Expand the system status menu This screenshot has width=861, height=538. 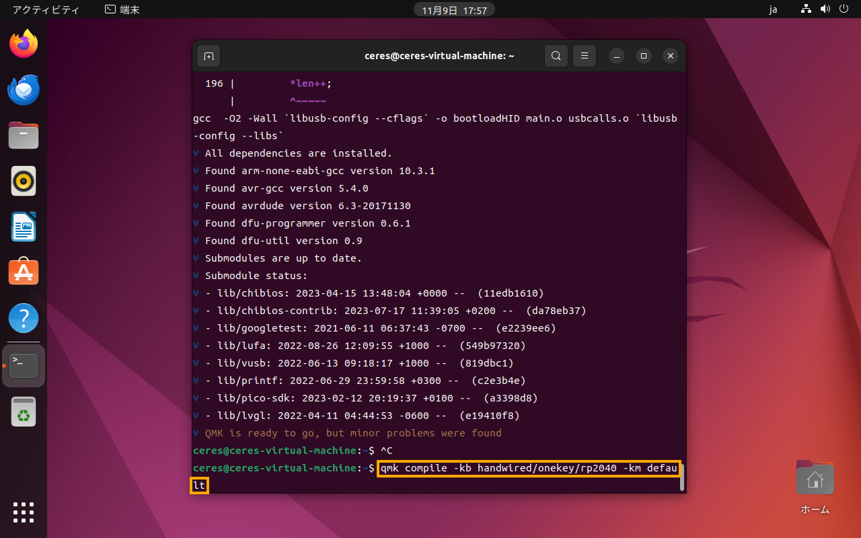pos(825,9)
